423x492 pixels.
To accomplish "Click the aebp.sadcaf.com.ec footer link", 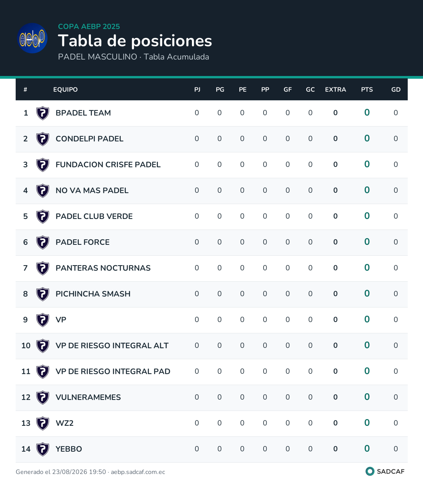I will [138, 472].
